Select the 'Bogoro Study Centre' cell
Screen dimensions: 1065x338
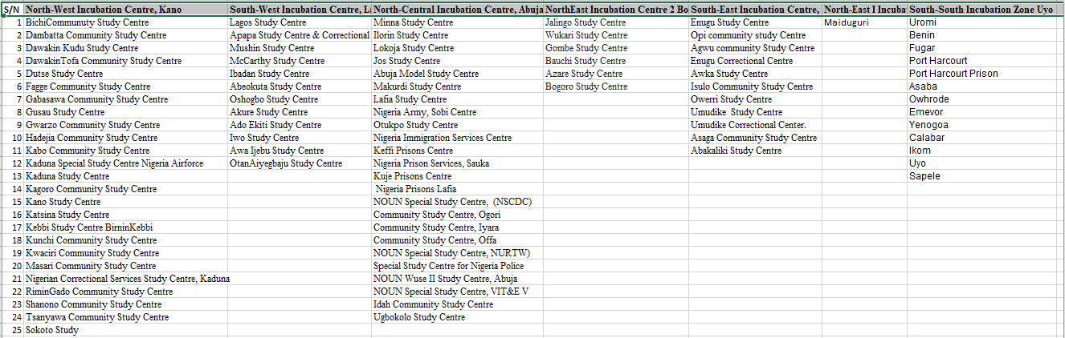tap(616, 87)
